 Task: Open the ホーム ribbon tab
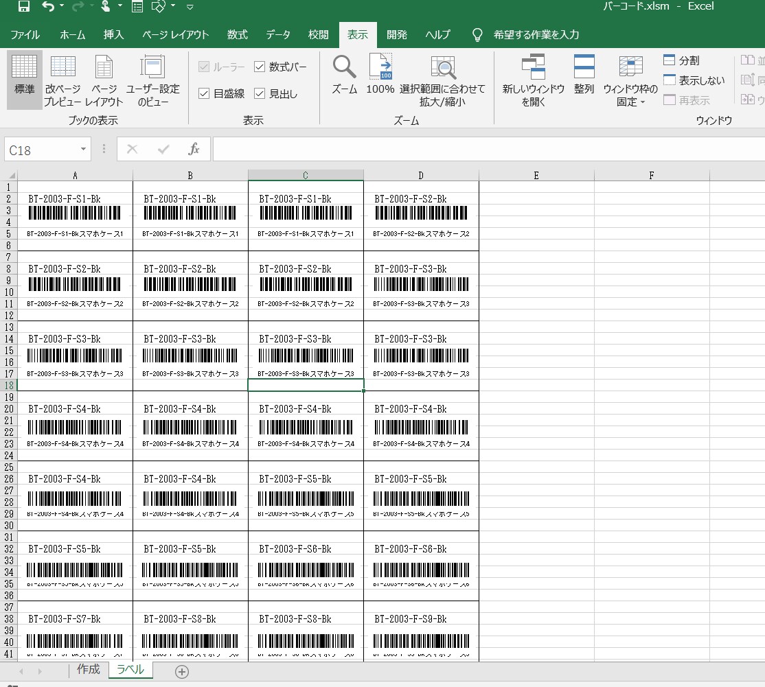tap(73, 34)
